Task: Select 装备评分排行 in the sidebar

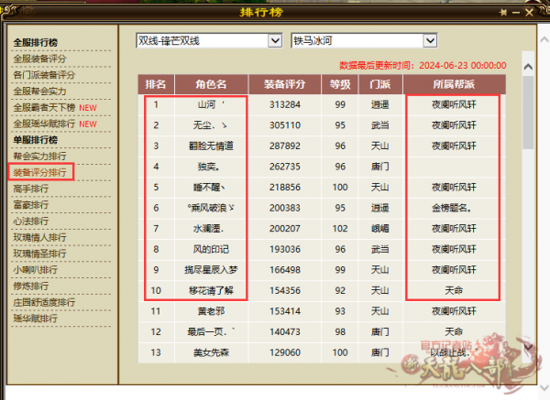Action: (x=39, y=172)
